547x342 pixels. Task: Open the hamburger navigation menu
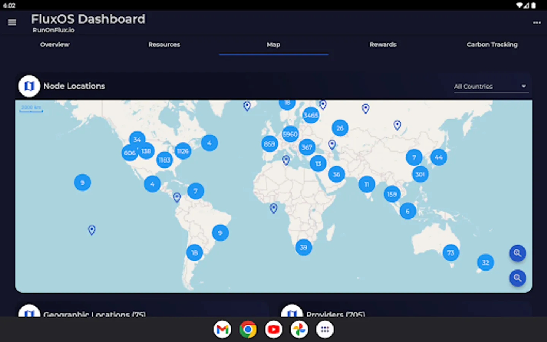tap(12, 22)
